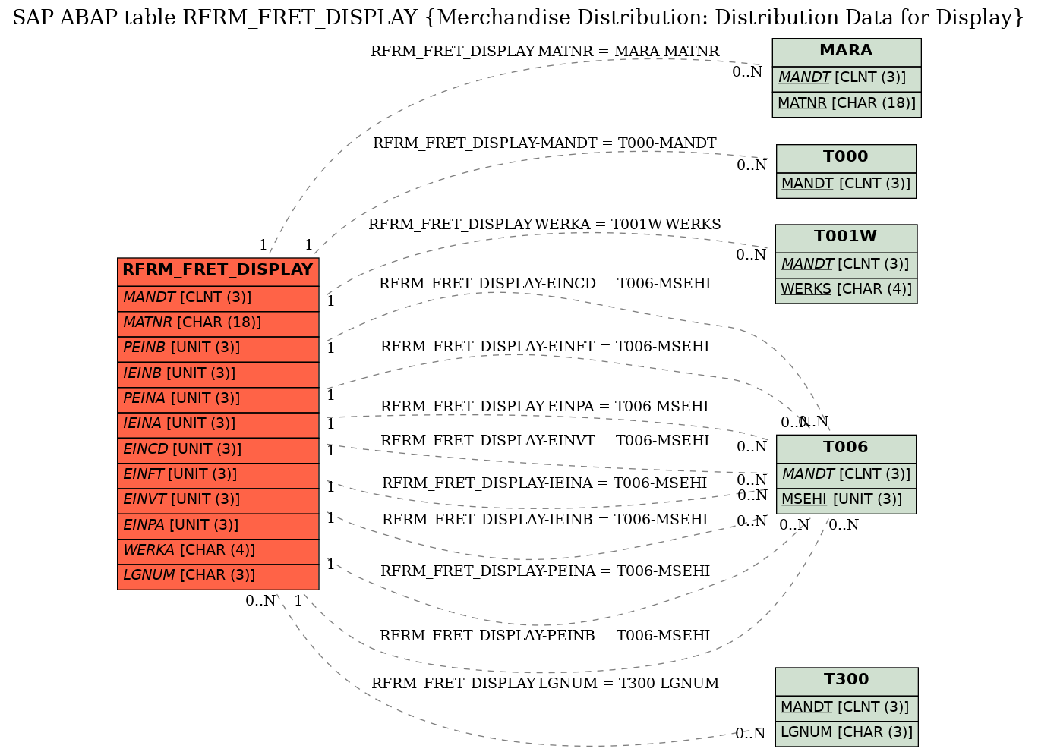Select WERKS [CHAR (4)] in T001W table

[846, 290]
